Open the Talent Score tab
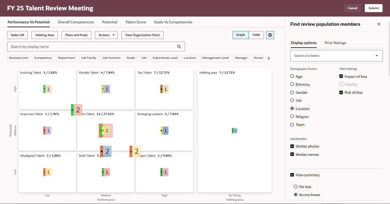 click(135, 22)
